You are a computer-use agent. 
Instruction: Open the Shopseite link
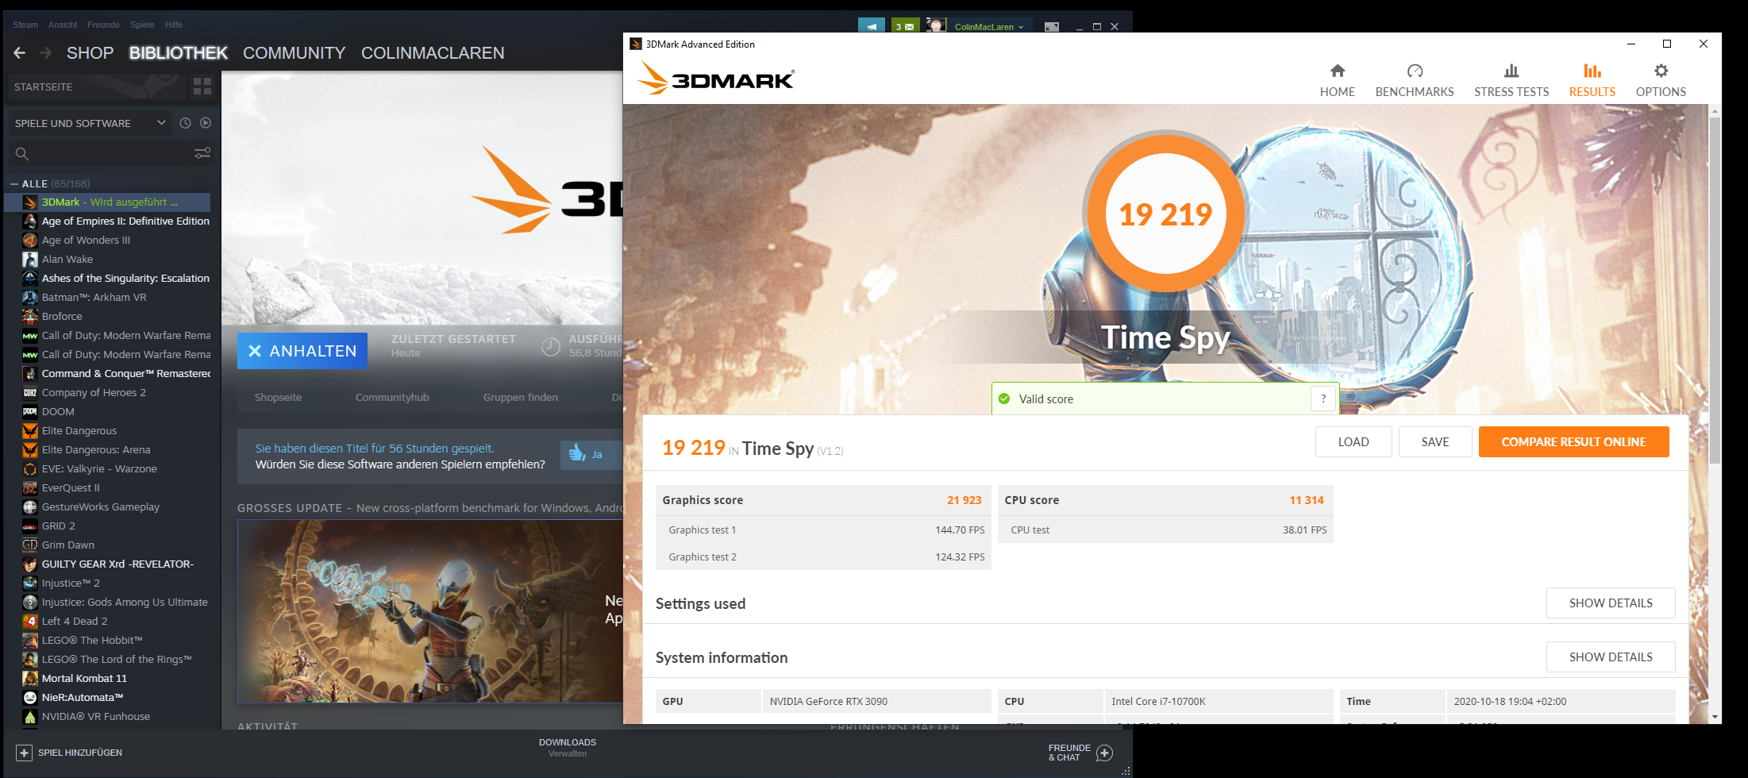pos(278,398)
